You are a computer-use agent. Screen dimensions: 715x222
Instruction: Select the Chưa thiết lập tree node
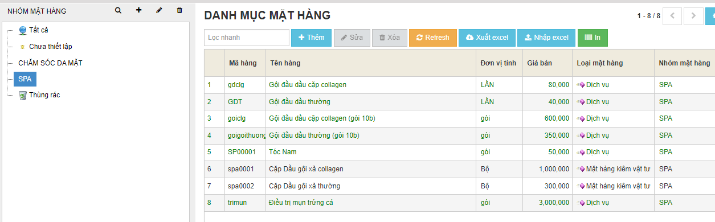46,47
